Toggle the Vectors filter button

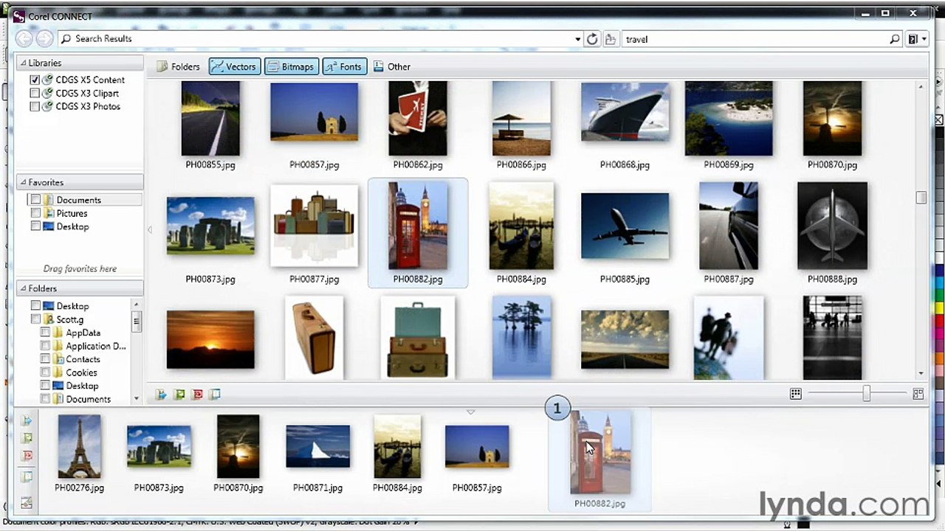pos(234,66)
